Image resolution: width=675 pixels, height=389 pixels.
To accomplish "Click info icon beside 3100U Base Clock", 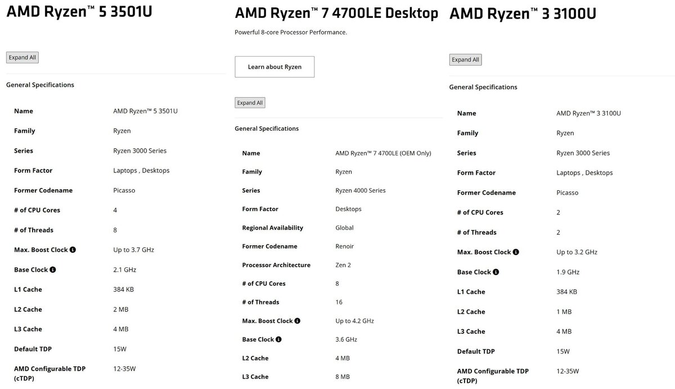I will [496, 272].
